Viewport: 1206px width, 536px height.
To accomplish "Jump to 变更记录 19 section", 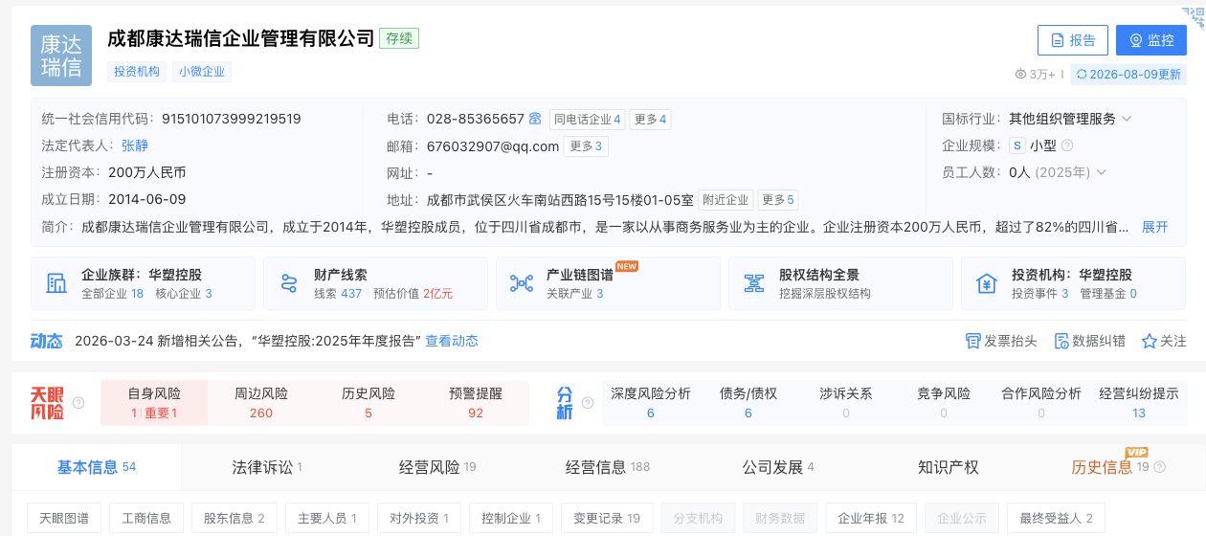I will point(607,518).
